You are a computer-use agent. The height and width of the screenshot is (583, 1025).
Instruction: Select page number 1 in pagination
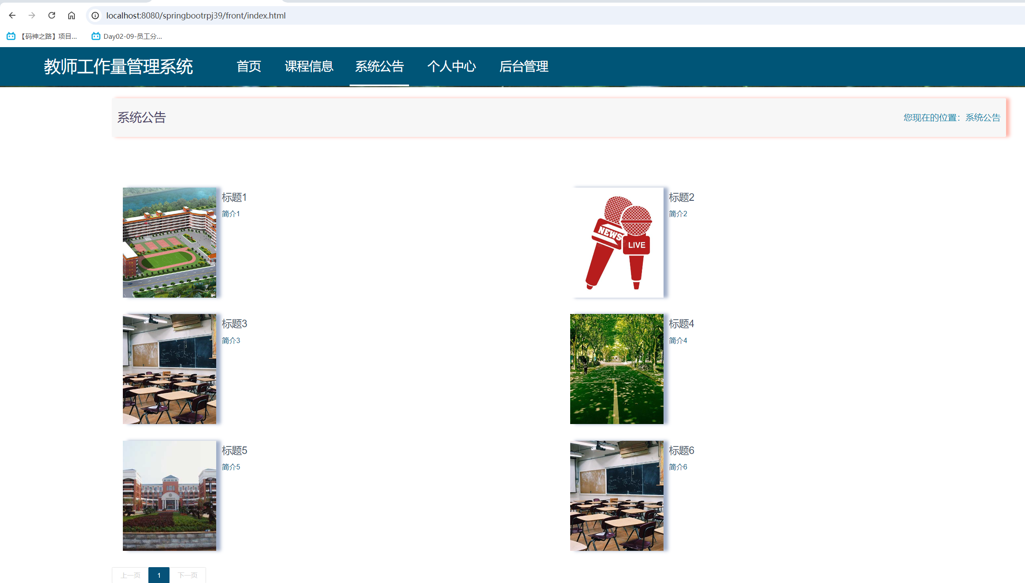[x=159, y=575]
